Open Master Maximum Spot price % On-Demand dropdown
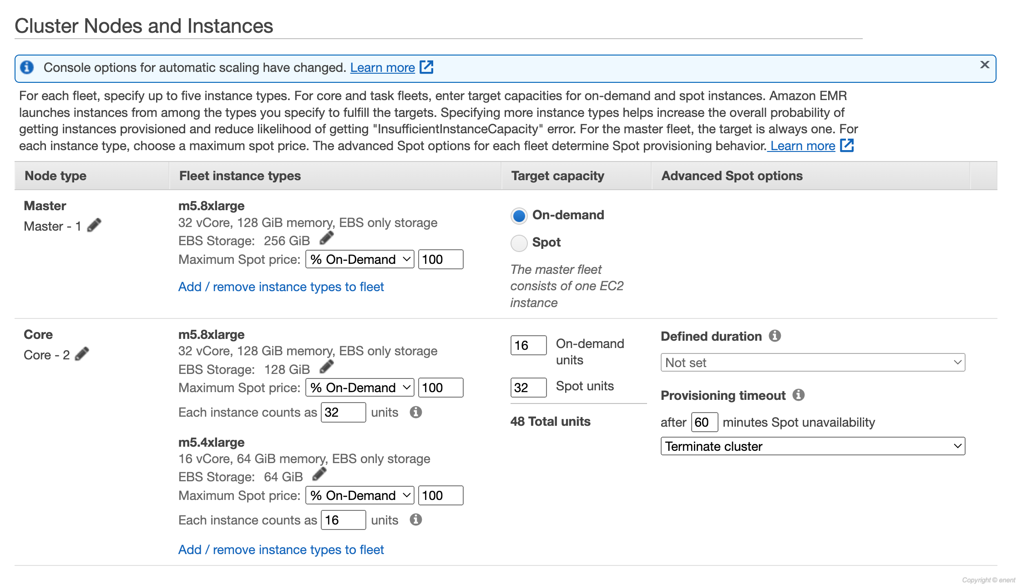 [x=359, y=259]
